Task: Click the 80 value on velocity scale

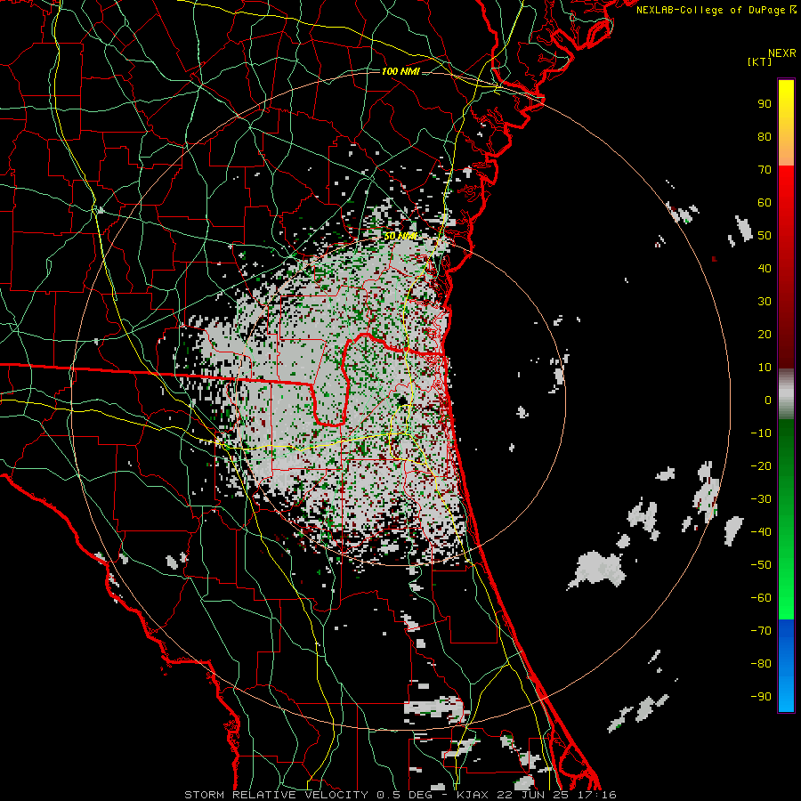Action: (x=765, y=137)
